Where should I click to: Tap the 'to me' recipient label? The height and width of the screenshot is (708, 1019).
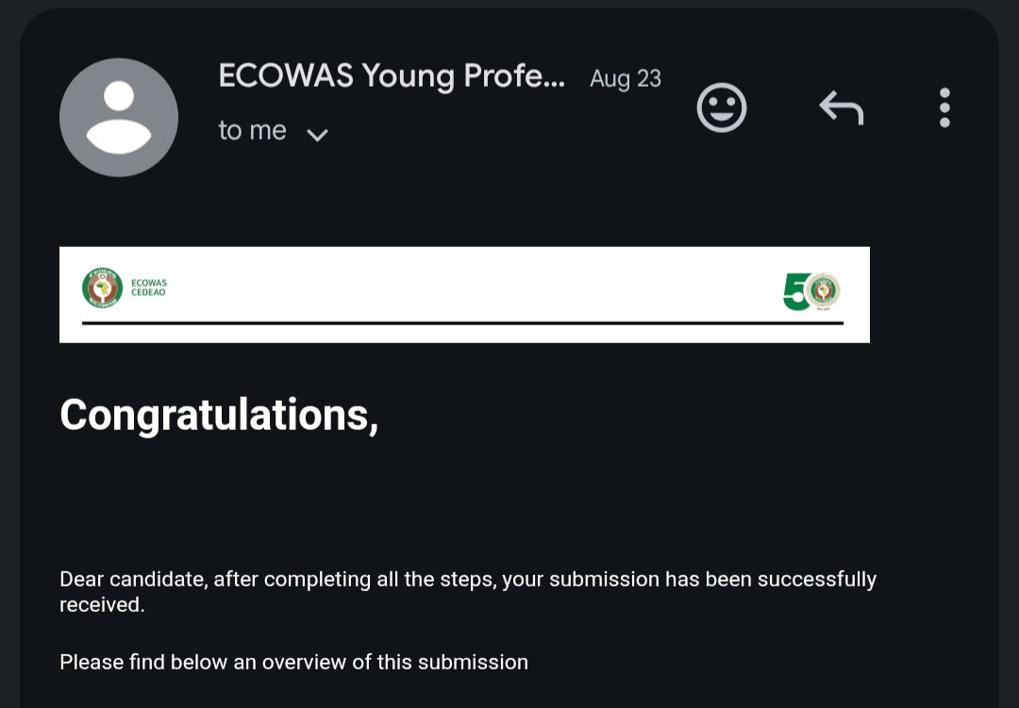252,130
